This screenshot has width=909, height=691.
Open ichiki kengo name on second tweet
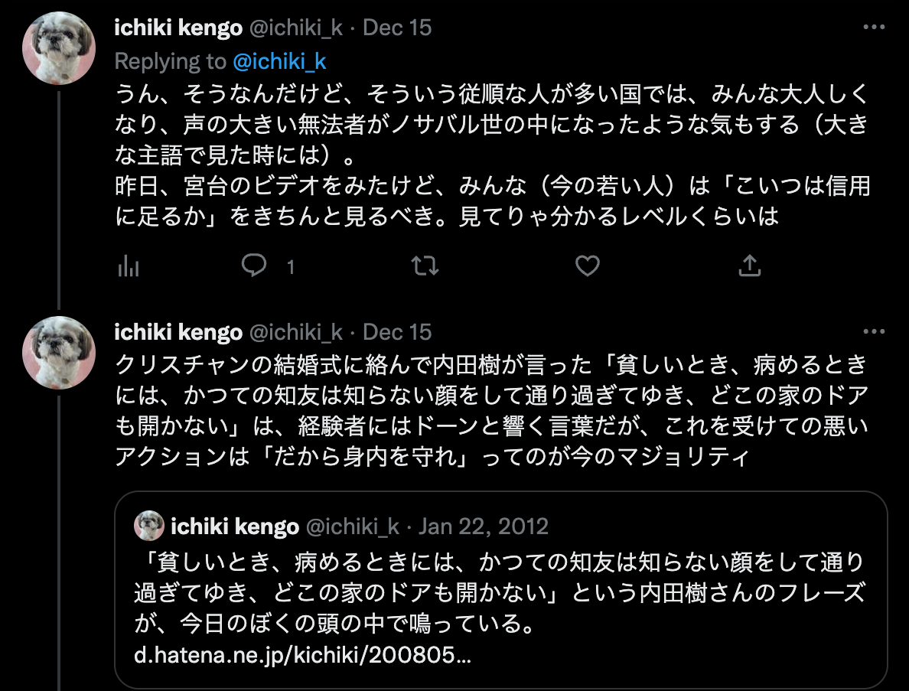(178, 332)
